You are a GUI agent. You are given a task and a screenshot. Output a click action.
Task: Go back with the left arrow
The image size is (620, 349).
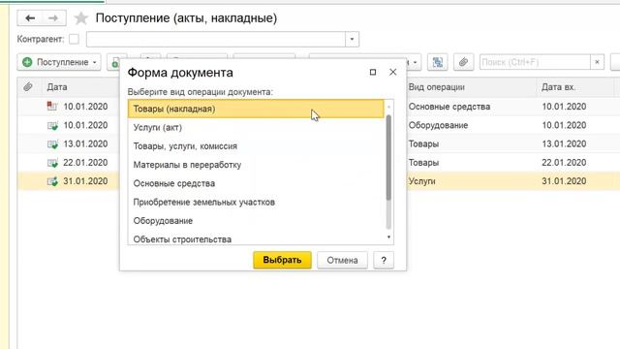30,18
